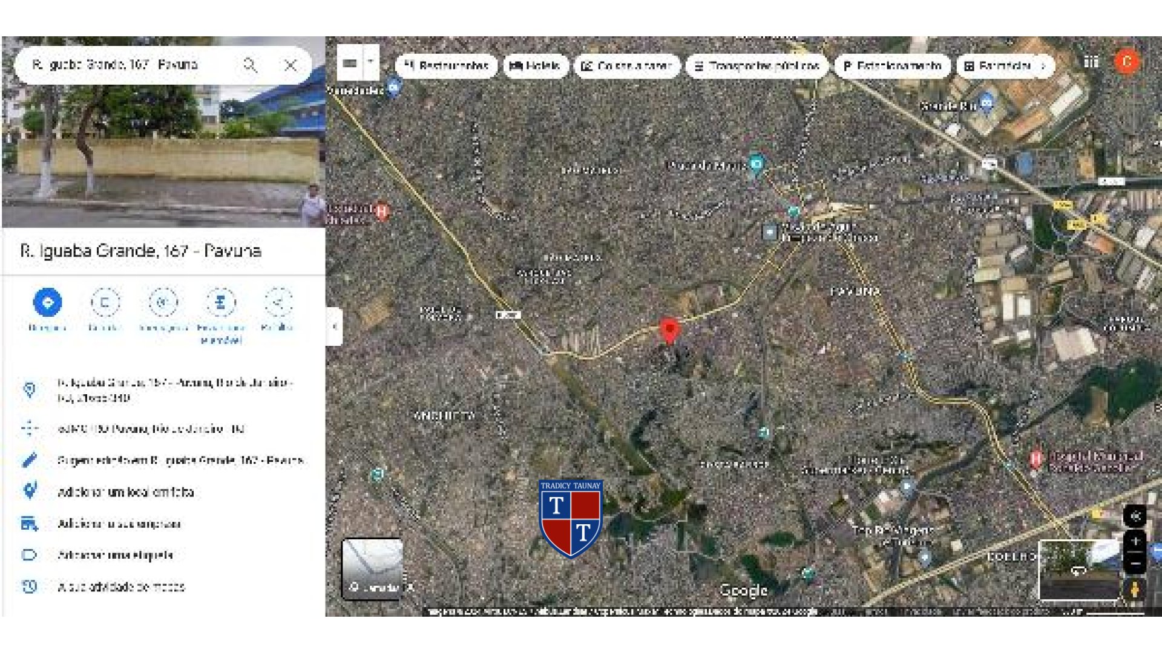Image resolution: width=1162 pixels, height=653 pixels.
Task: Open the Google apps grid icon
Action: pyautogui.click(x=1091, y=62)
